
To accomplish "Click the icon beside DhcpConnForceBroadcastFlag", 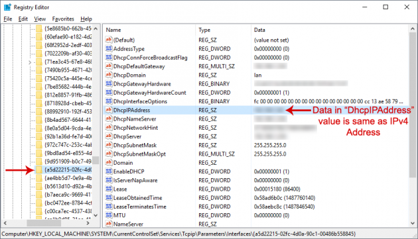I will tap(109, 58).
